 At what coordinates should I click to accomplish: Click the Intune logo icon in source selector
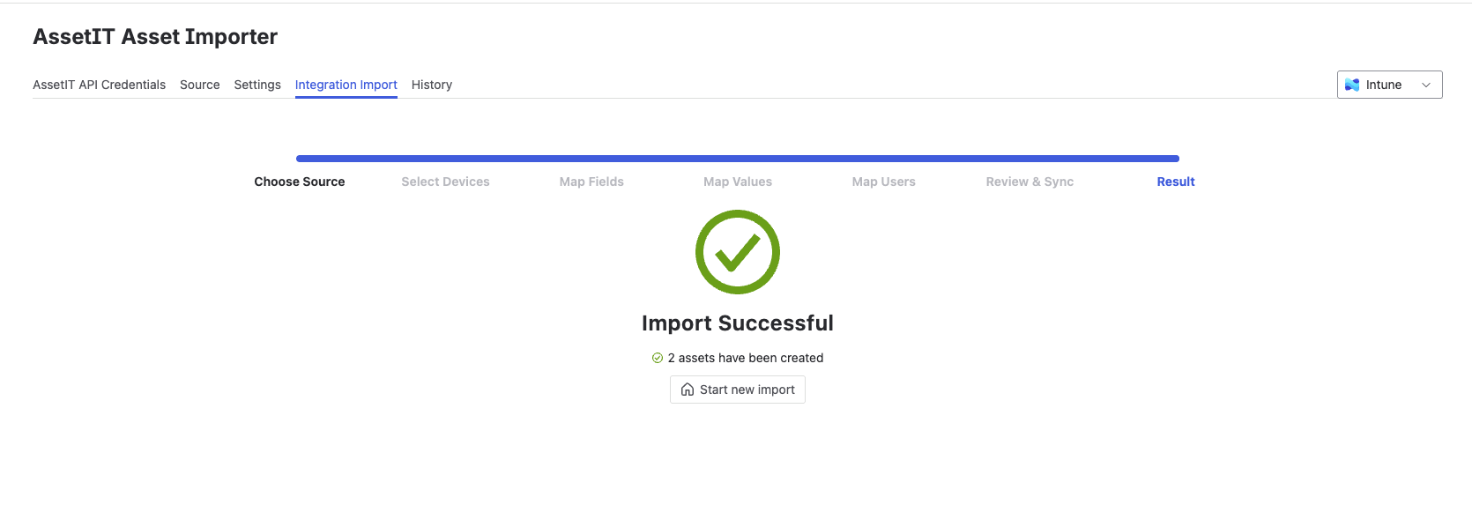click(1352, 85)
